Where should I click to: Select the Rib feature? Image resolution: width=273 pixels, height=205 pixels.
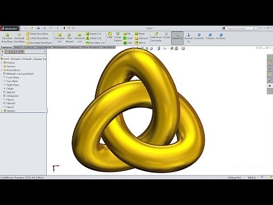(127, 34)
